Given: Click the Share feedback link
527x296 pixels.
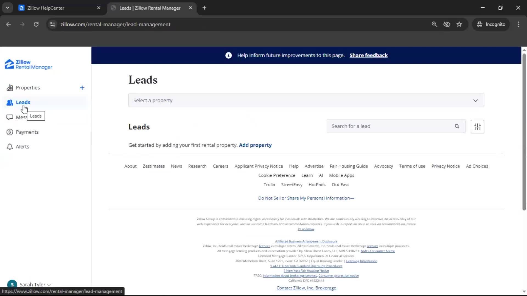Looking at the screenshot, I should pos(368,55).
